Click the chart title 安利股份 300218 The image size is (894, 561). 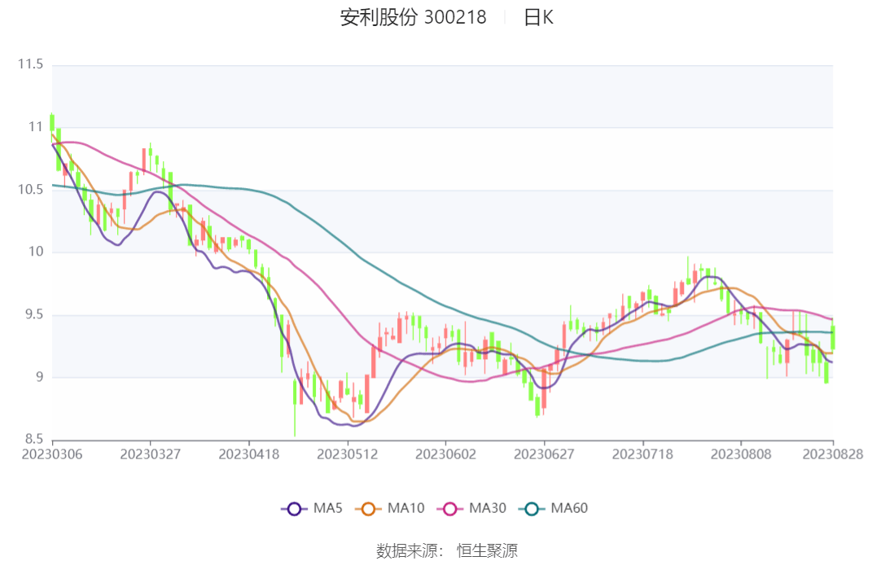pos(413,17)
